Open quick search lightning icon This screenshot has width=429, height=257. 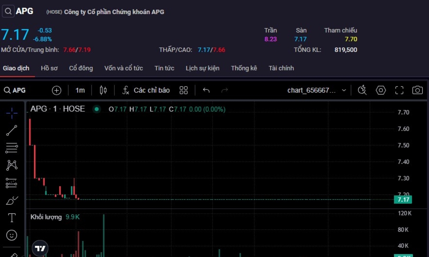pos(362,90)
